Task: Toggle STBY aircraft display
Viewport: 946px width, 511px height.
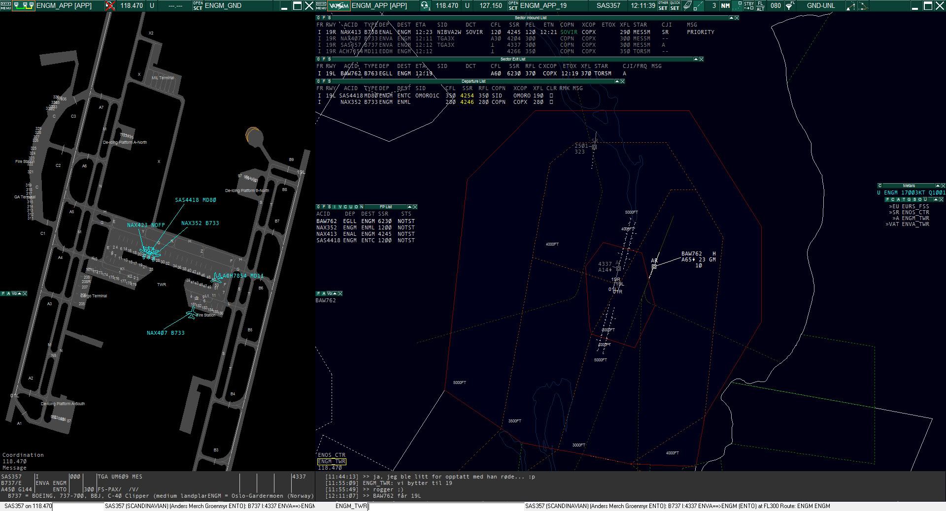Action: [748, 6]
